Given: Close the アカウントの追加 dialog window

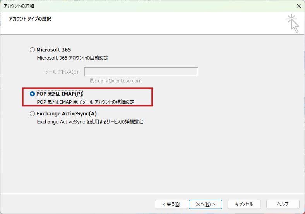Looking at the screenshot, I should [x=298, y=6].
